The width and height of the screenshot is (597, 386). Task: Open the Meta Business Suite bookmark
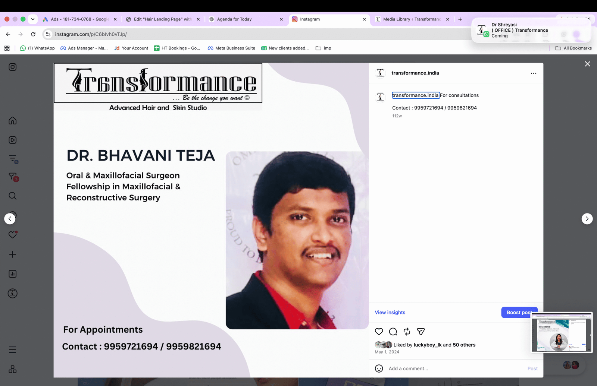point(231,48)
